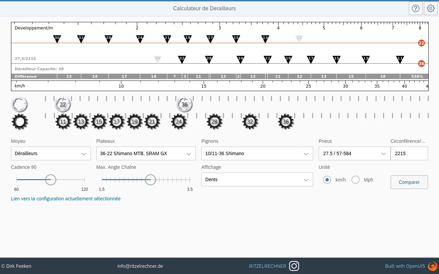Open the settings gear icon
The height and width of the screenshot is (274, 439).
pos(431,8)
